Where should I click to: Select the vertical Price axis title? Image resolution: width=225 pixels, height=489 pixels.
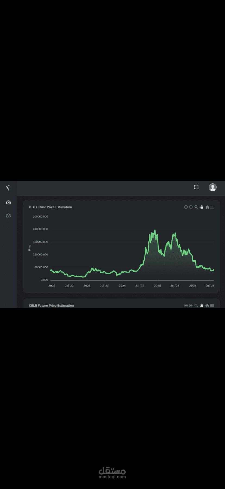[x=30, y=248]
